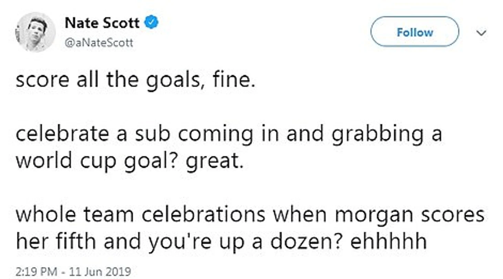Click the Nate Scott display name
503x279 pixels.
[102, 23]
